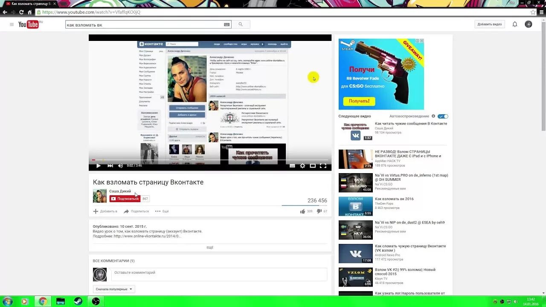Switch to Chrome in the taskbar
The height and width of the screenshot is (307, 546).
[43, 301]
